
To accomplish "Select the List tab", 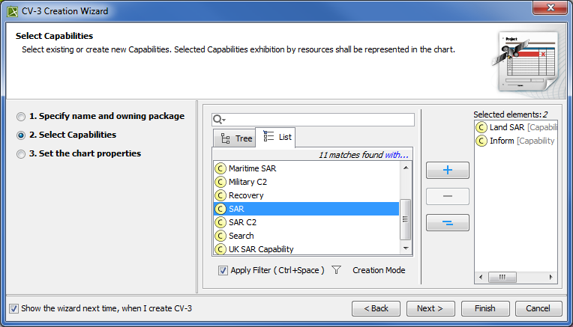I will coord(277,137).
